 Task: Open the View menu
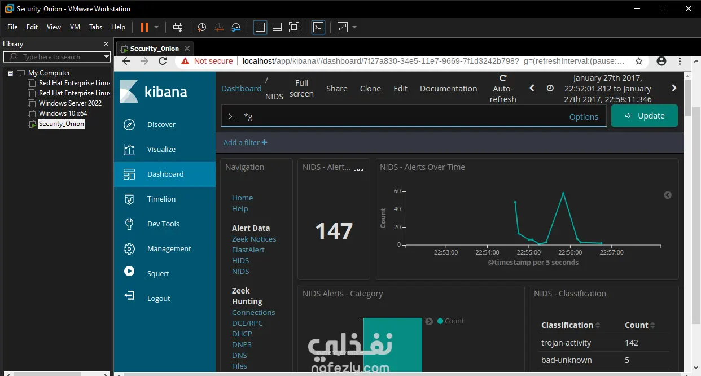[54, 27]
